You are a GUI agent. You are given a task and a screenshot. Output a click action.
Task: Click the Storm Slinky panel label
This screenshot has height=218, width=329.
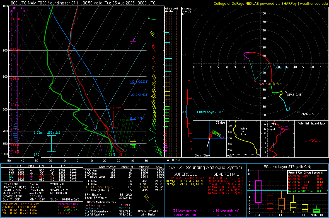point(202,155)
